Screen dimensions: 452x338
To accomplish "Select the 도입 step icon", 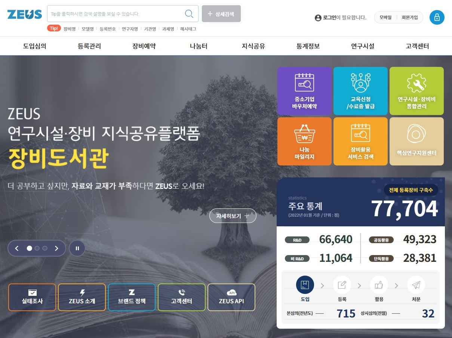I will tap(305, 285).
